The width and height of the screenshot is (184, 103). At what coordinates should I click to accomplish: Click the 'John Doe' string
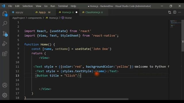point(100,49)
